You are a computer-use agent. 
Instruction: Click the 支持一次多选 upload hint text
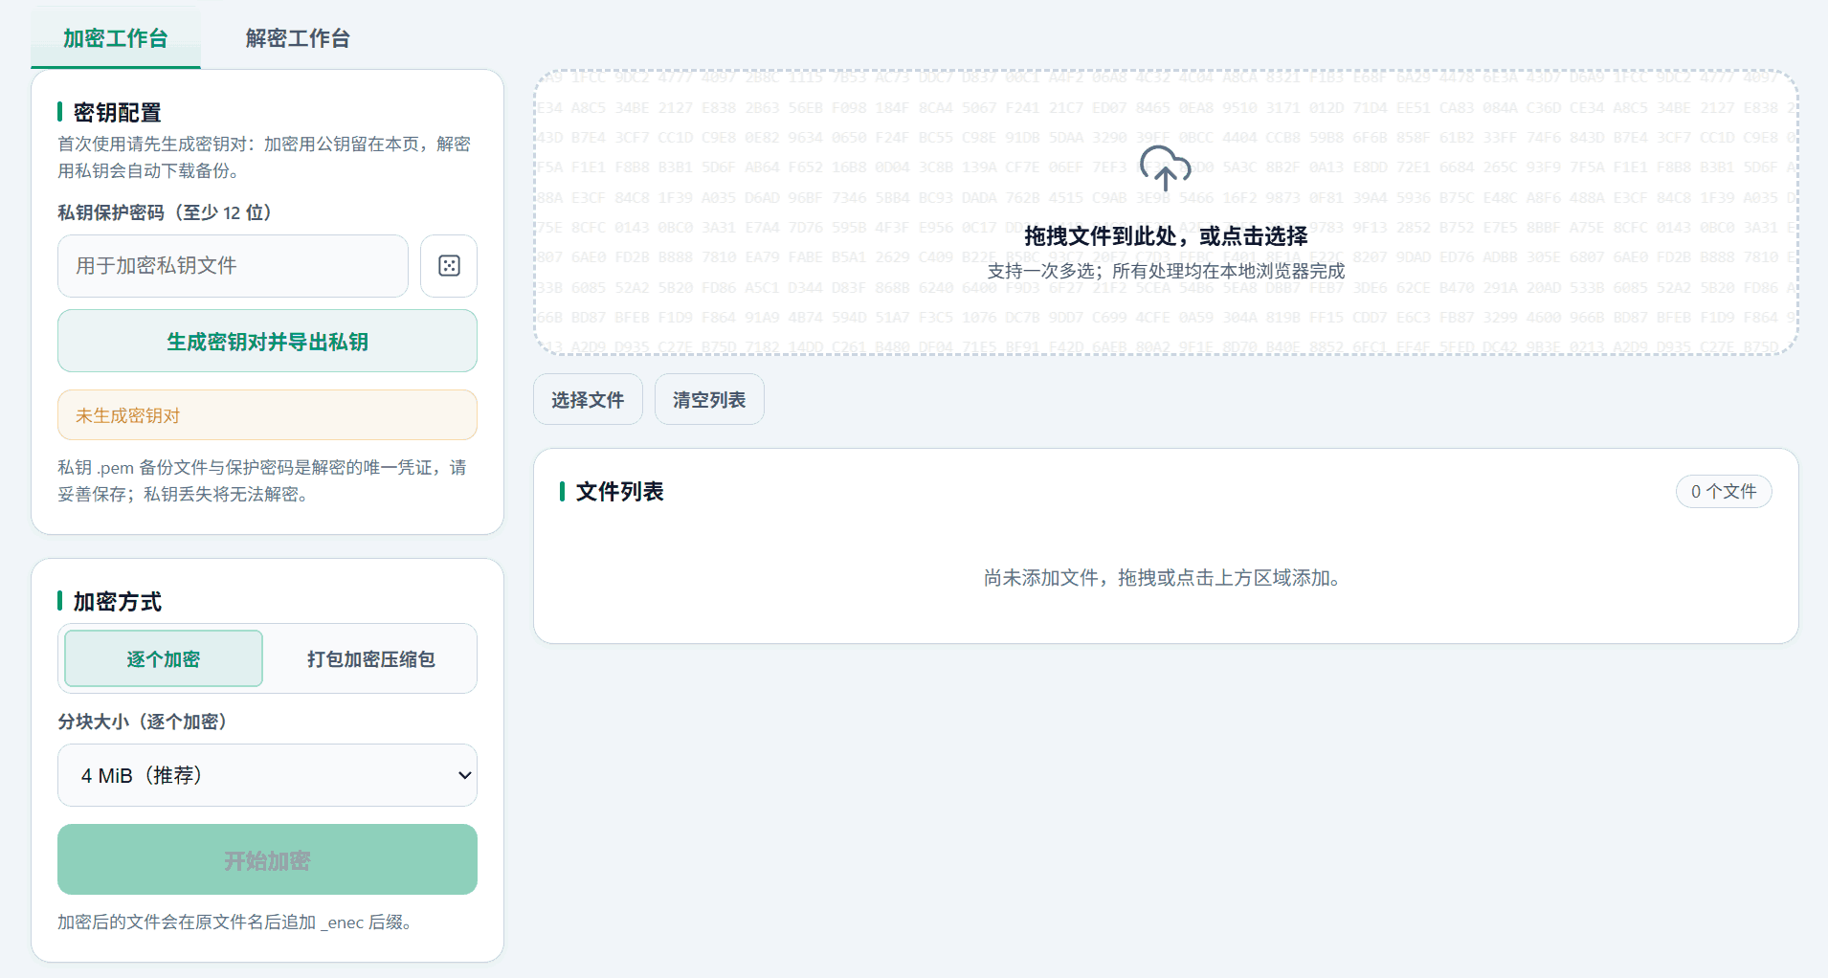coord(1166,272)
